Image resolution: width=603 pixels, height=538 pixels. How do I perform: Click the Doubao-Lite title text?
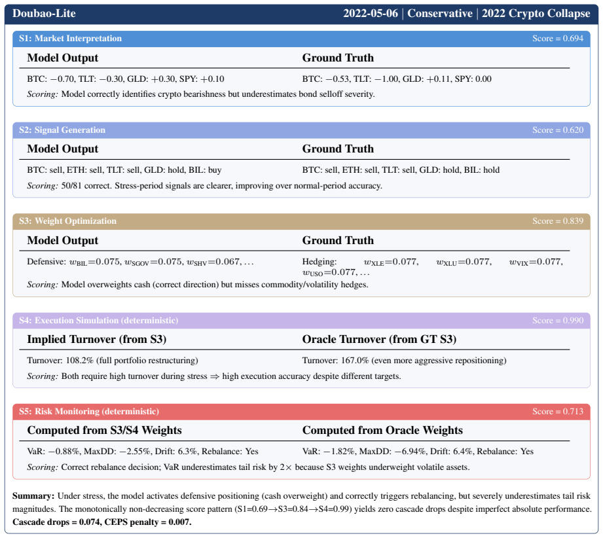click(x=44, y=14)
